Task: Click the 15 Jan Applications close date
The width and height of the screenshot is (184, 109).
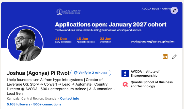Action: (x=86, y=40)
